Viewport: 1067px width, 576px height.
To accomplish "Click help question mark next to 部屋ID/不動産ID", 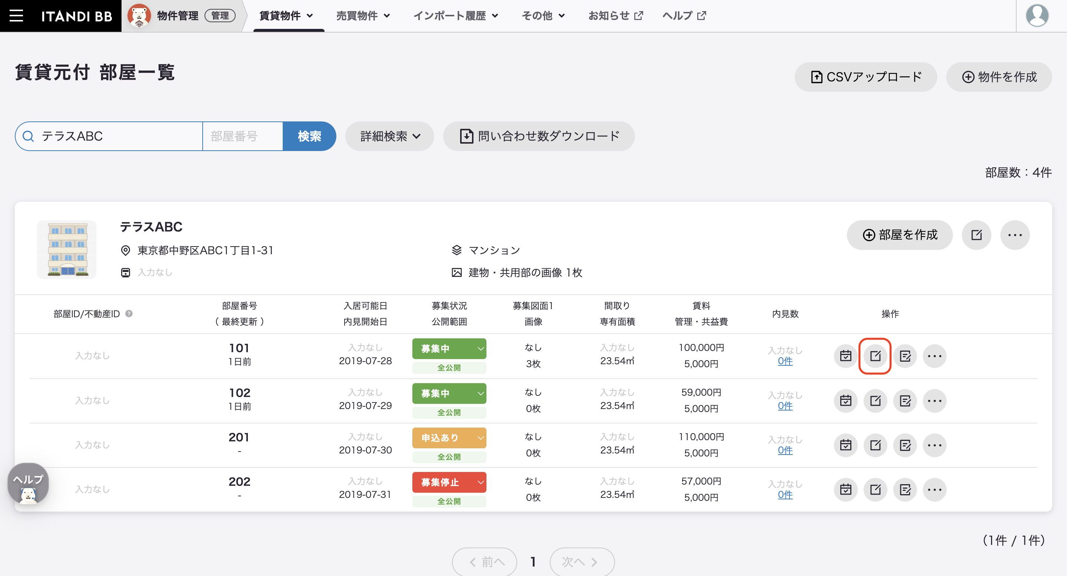I will [x=129, y=314].
